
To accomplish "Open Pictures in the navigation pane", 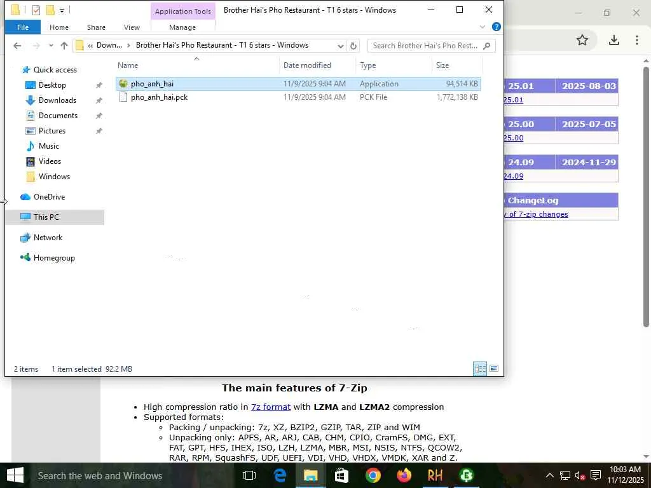I will (52, 131).
